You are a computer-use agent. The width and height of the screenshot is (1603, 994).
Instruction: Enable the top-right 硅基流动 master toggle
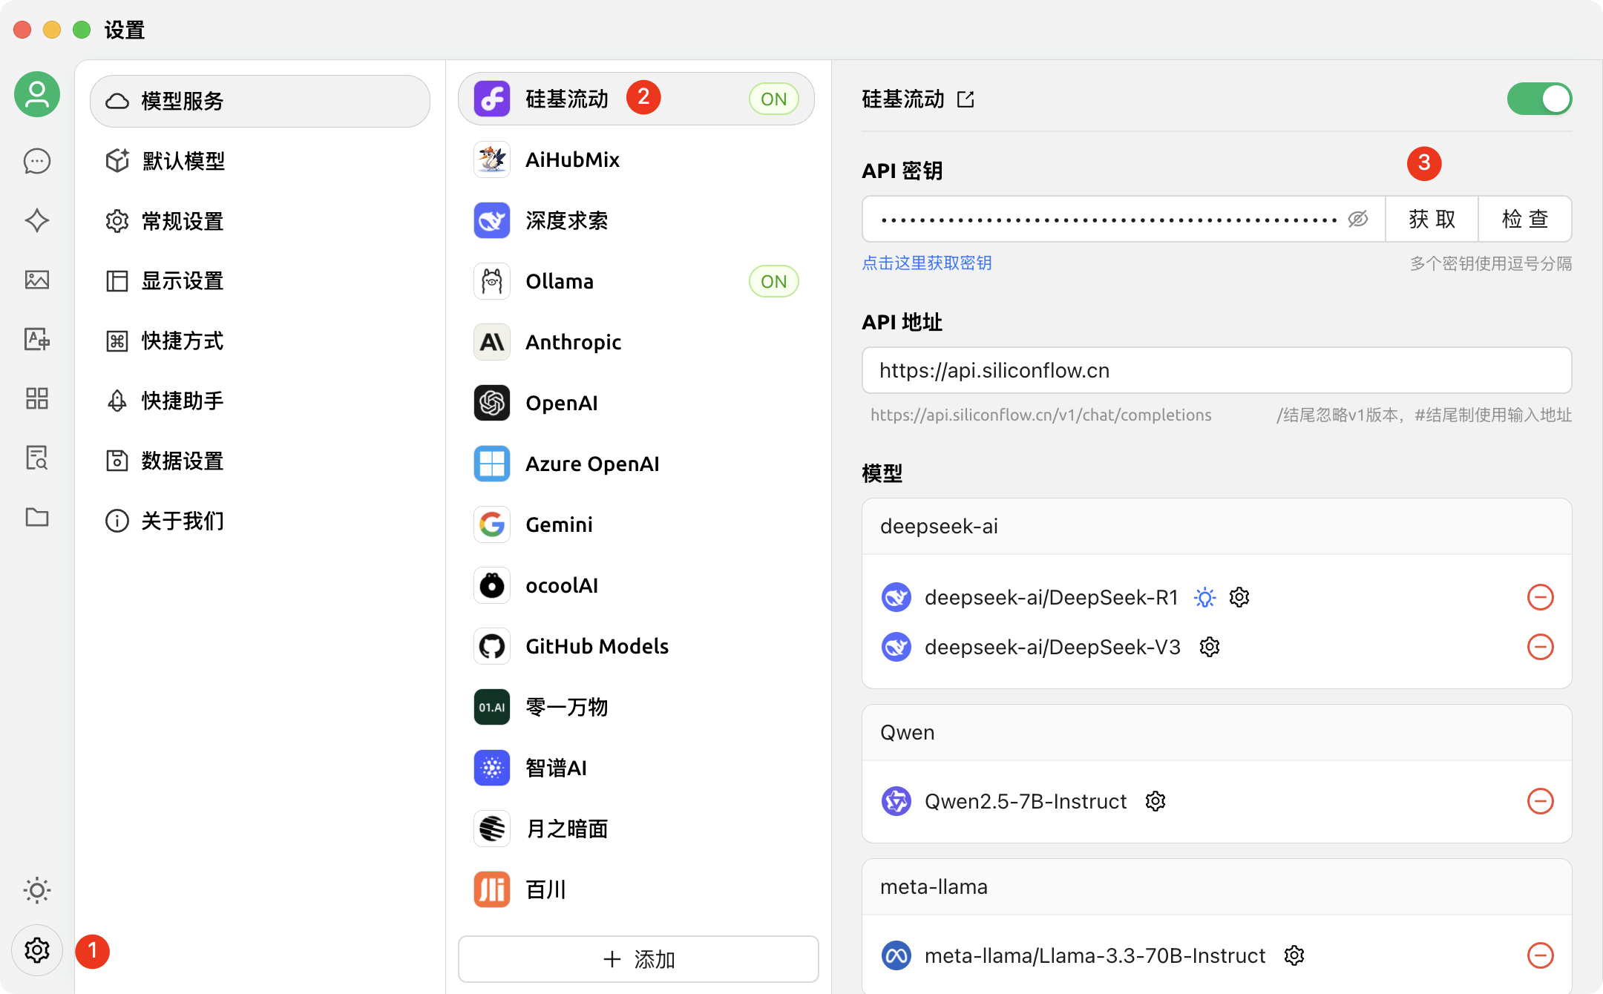click(x=1539, y=99)
